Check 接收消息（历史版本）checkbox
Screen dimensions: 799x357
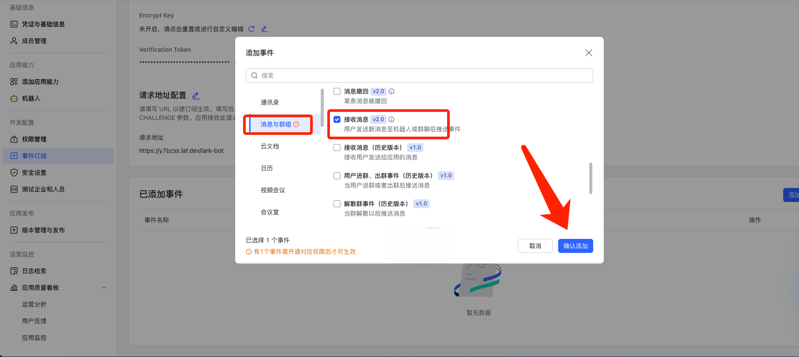point(337,148)
